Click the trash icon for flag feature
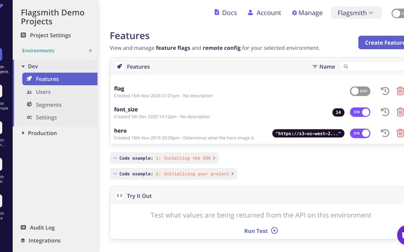Screen dimensions: 404x252 click(400, 91)
